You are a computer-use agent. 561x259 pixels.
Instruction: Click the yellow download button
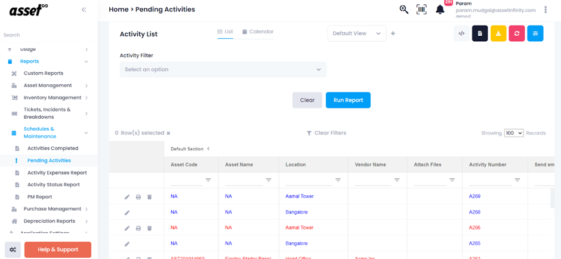(498, 33)
